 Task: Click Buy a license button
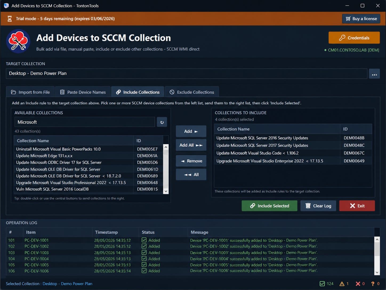click(x=361, y=19)
